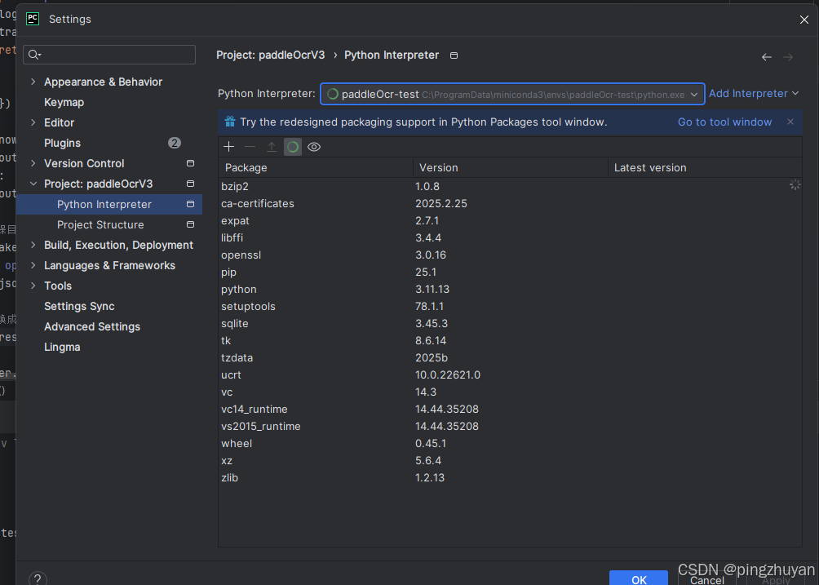819x585 pixels.
Task: Select the setuptools package row
Action: click(x=510, y=307)
